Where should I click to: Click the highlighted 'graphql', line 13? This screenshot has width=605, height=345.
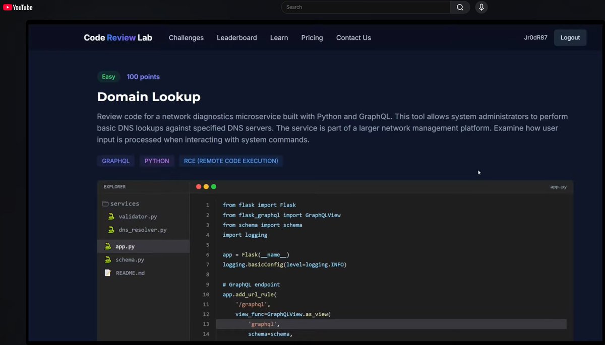click(264, 324)
